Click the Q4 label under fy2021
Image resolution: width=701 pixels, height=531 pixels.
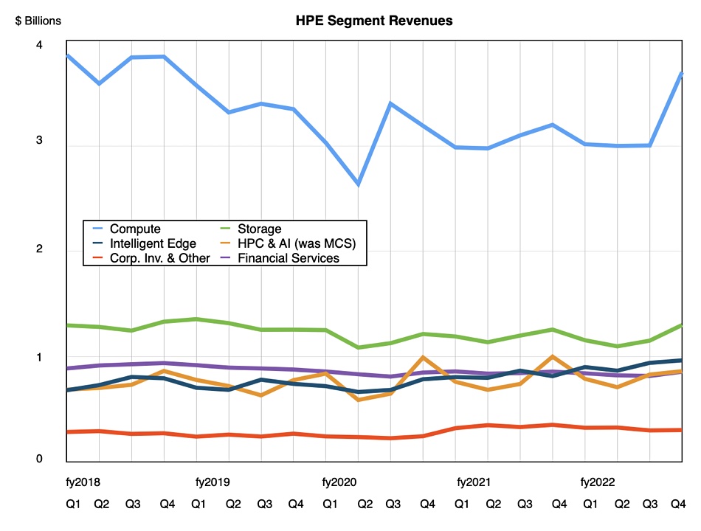(x=559, y=504)
